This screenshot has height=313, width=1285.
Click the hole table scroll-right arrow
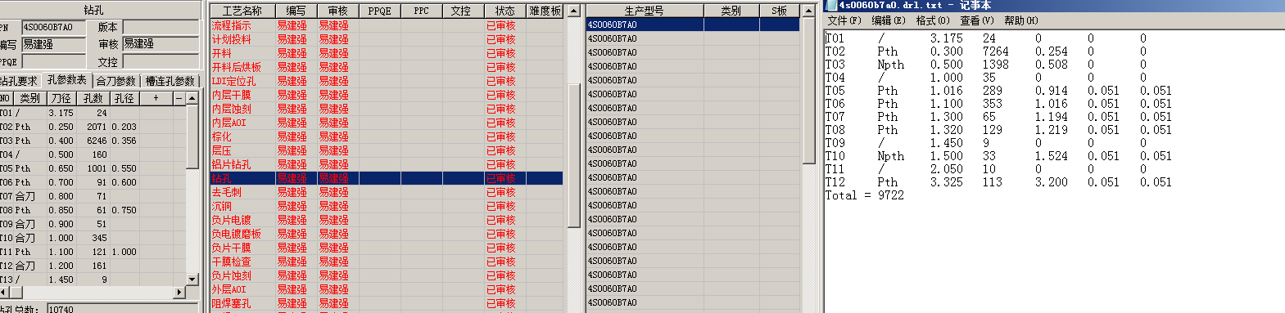(x=180, y=292)
